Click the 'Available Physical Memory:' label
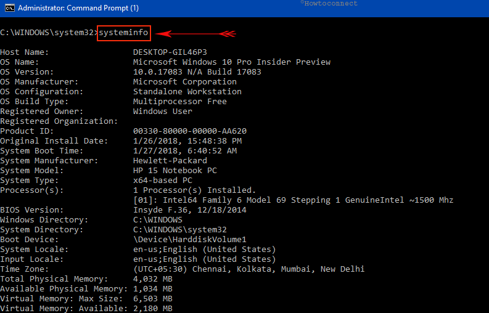The width and height of the screenshot is (489, 313). tap(64, 289)
